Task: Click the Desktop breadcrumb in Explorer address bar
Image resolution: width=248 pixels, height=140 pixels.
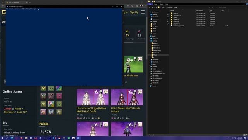Action: [170, 7]
